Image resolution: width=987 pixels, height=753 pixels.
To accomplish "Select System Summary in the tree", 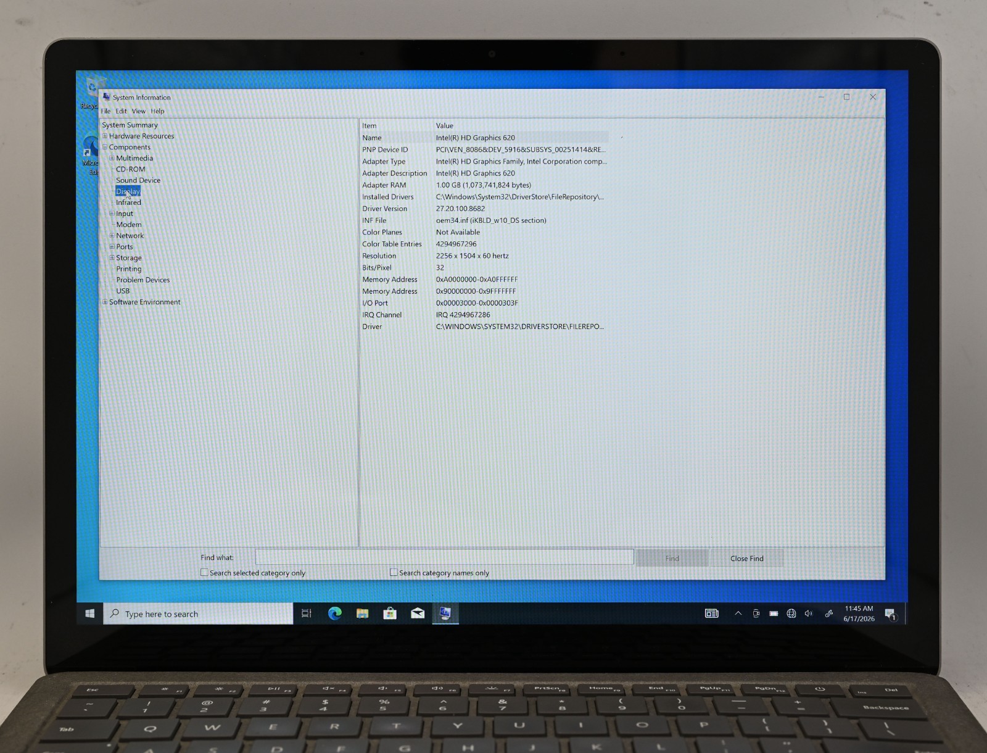I will click(130, 125).
